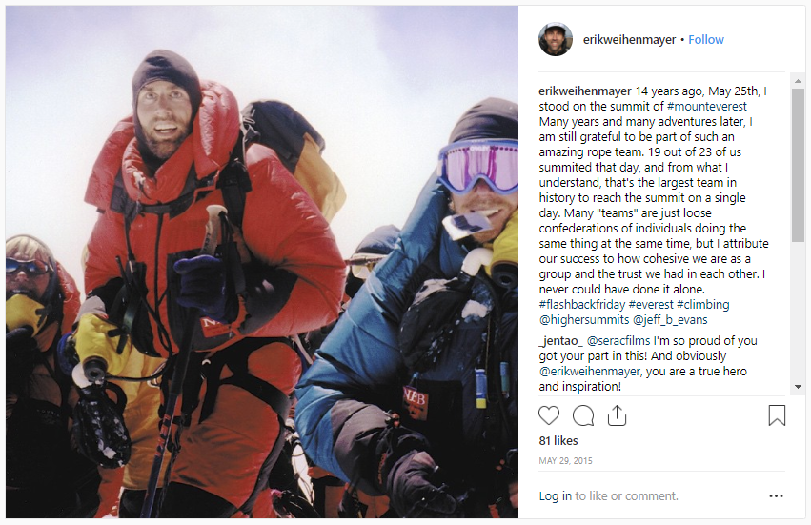811x525 pixels.
Task: Open the three-dot more options menu
Action: pyautogui.click(x=776, y=496)
